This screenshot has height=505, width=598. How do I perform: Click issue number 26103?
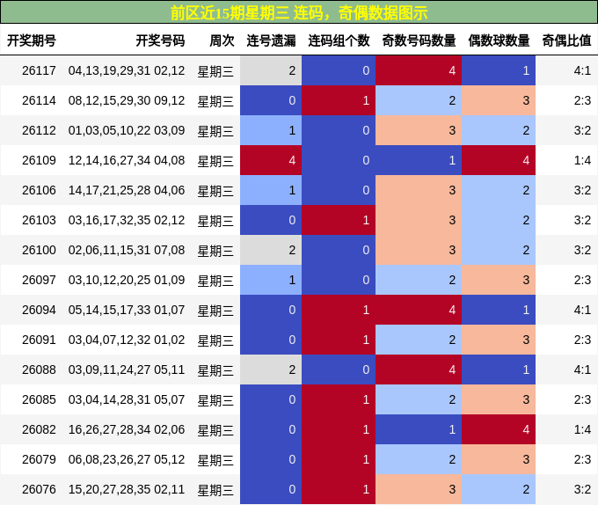click(x=39, y=220)
